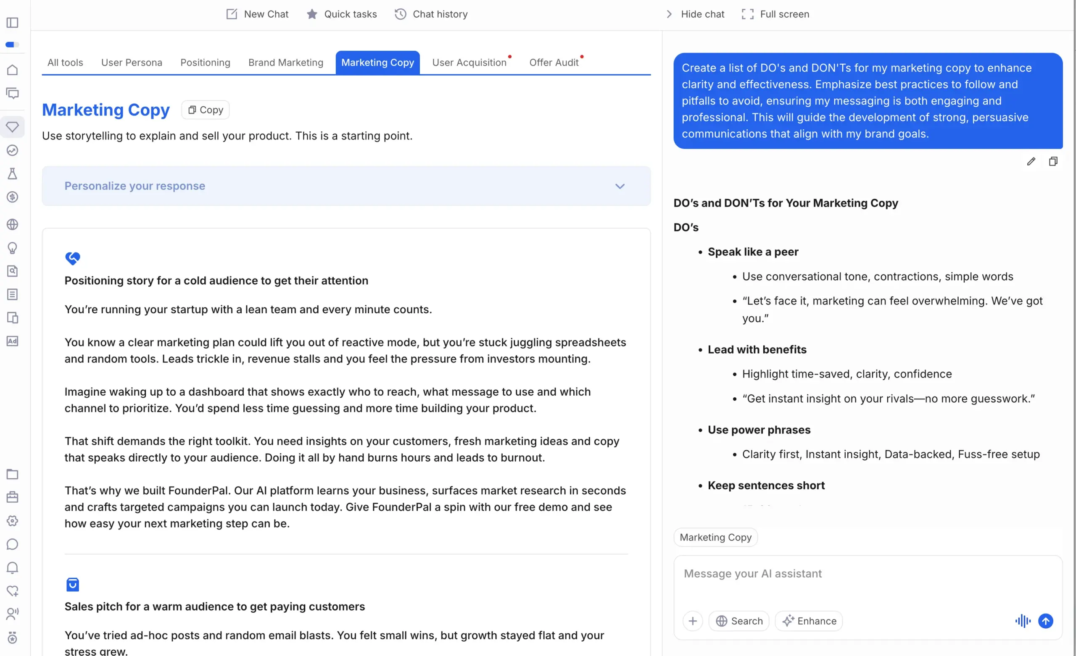Click the Copy button next to Marketing Copy
The image size is (1076, 656).
coord(205,110)
